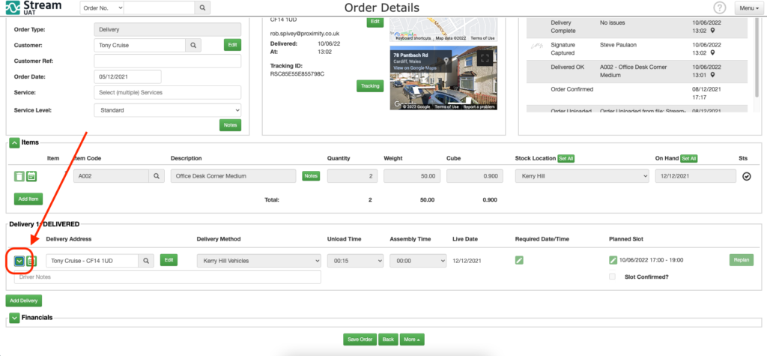Click the top order search input field

pos(159,7)
